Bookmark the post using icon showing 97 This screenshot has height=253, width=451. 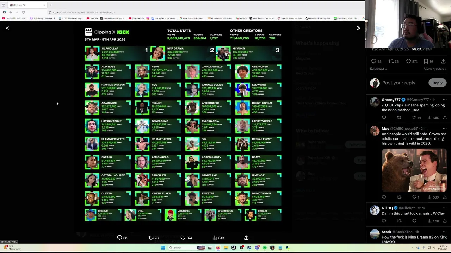(x=426, y=61)
